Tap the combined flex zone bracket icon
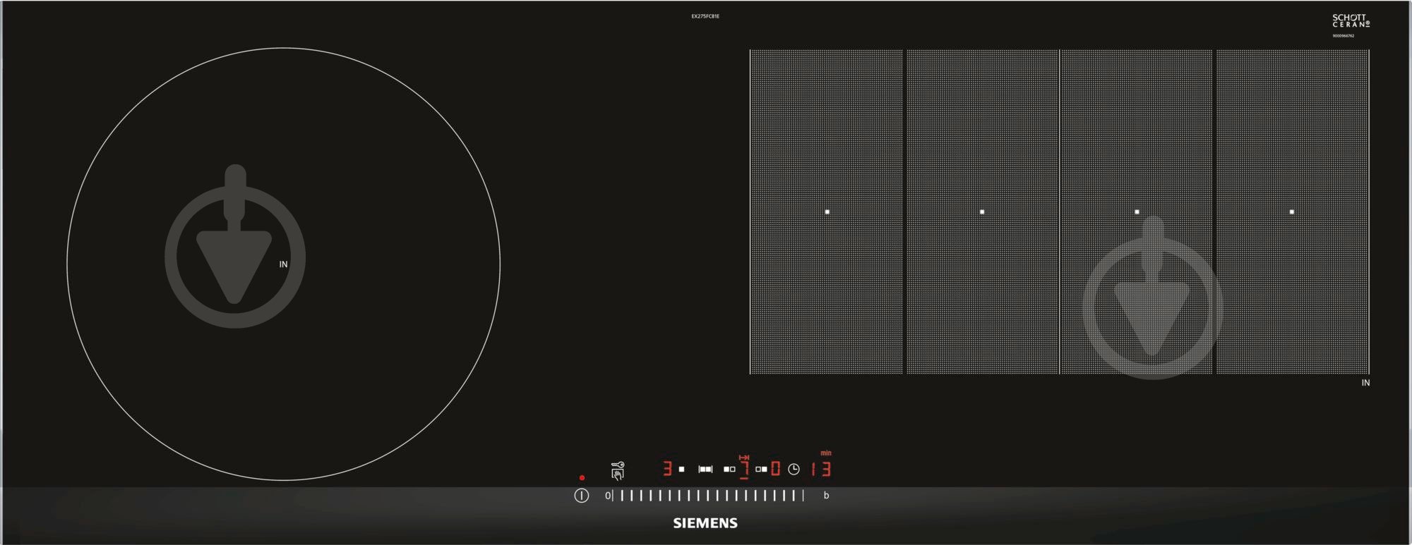 [x=705, y=470]
